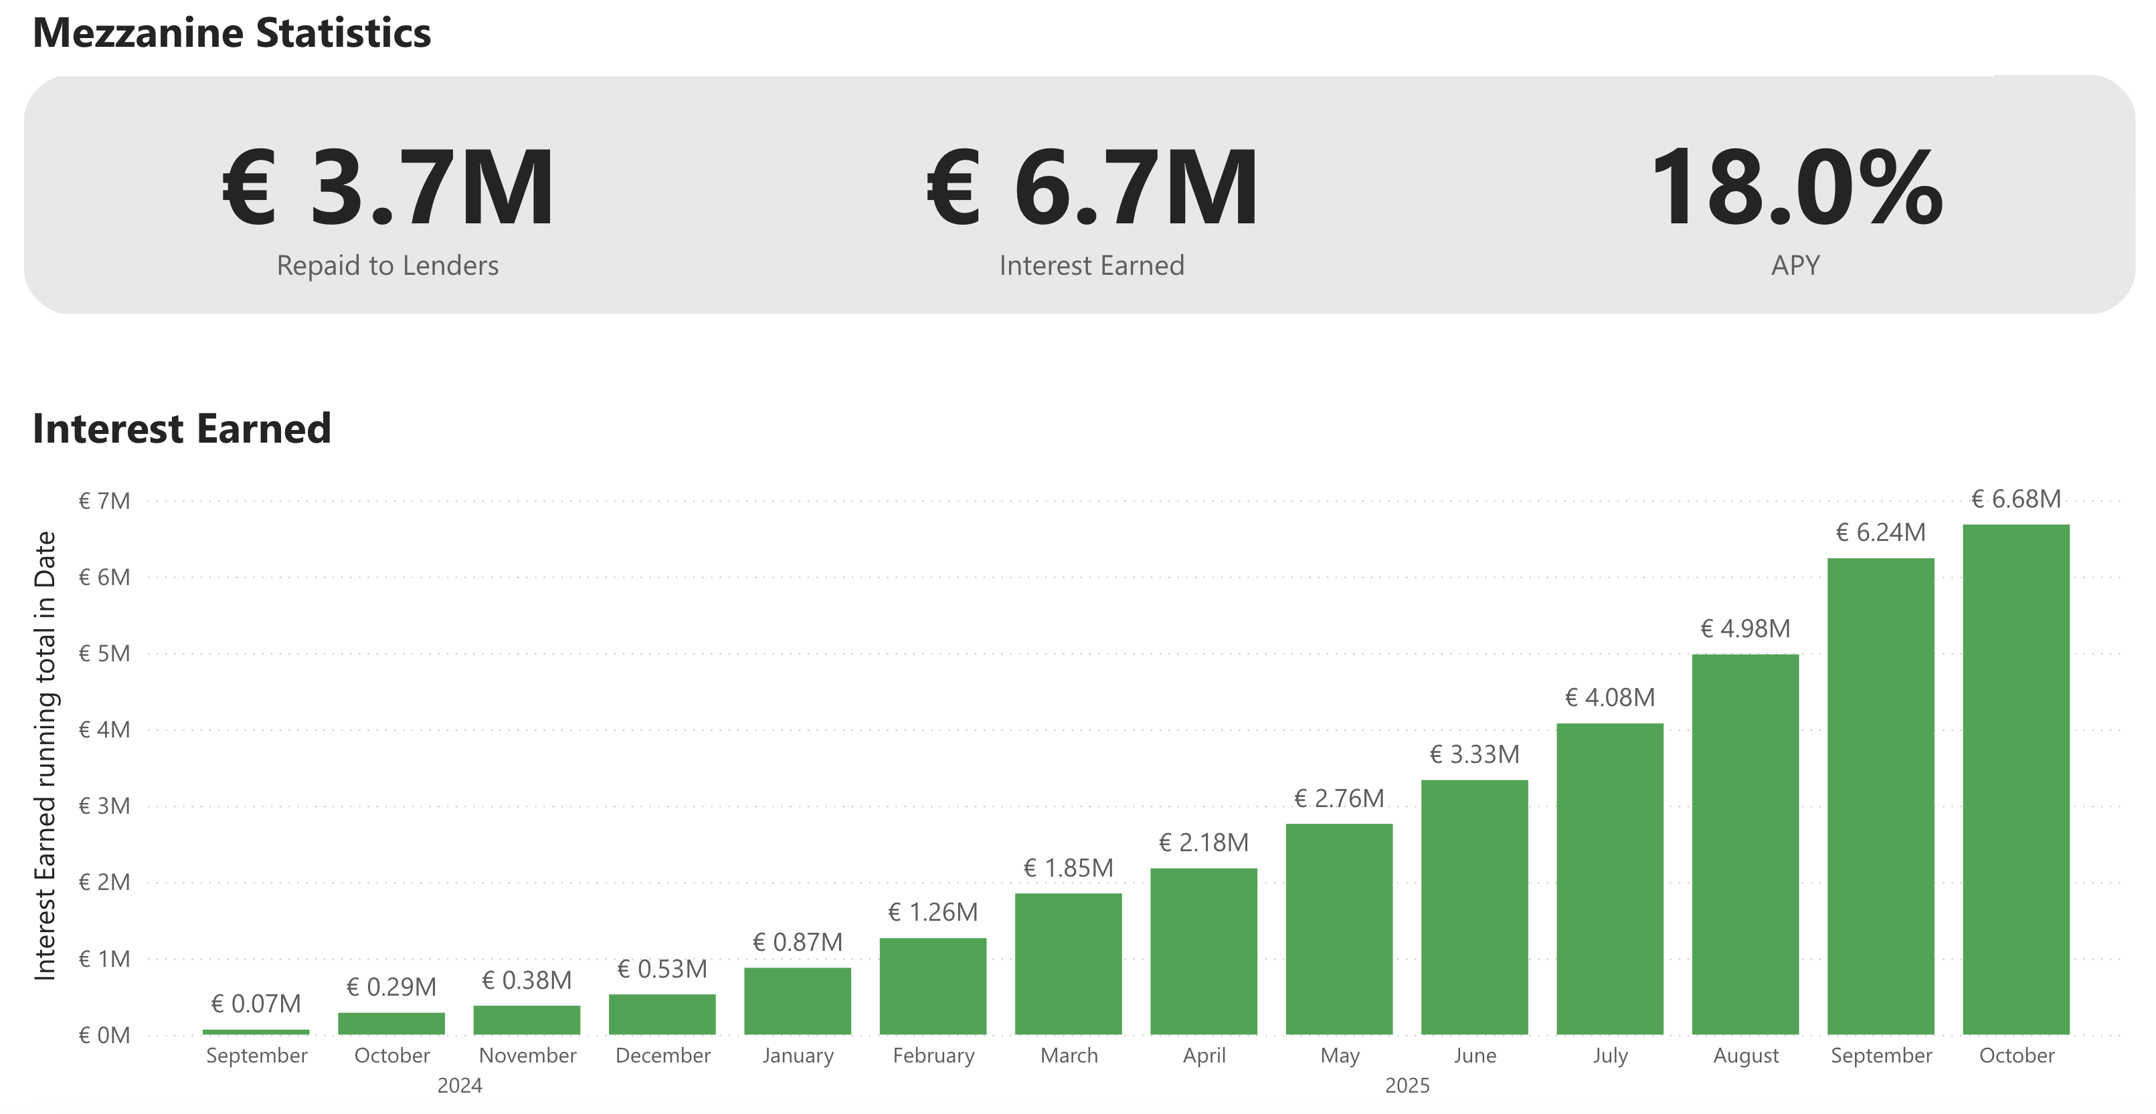Click the July bar in chart
This screenshot has height=1114, width=2156.
tap(1609, 879)
